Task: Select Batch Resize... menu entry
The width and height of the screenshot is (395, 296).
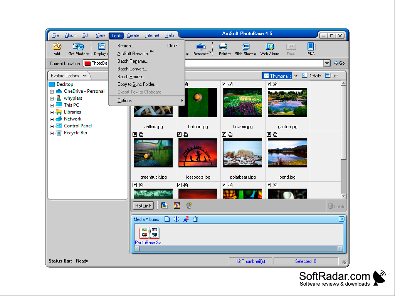Action: coord(147,77)
